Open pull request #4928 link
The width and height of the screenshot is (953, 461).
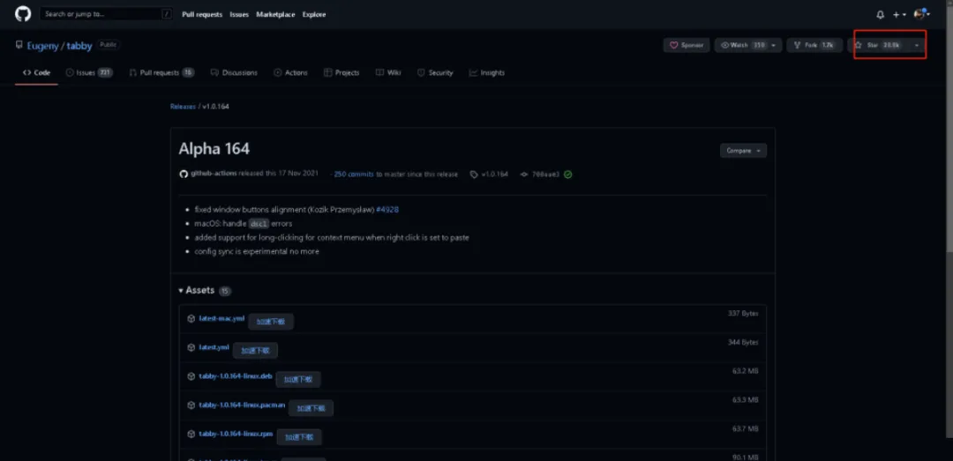pyautogui.click(x=387, y=209)
